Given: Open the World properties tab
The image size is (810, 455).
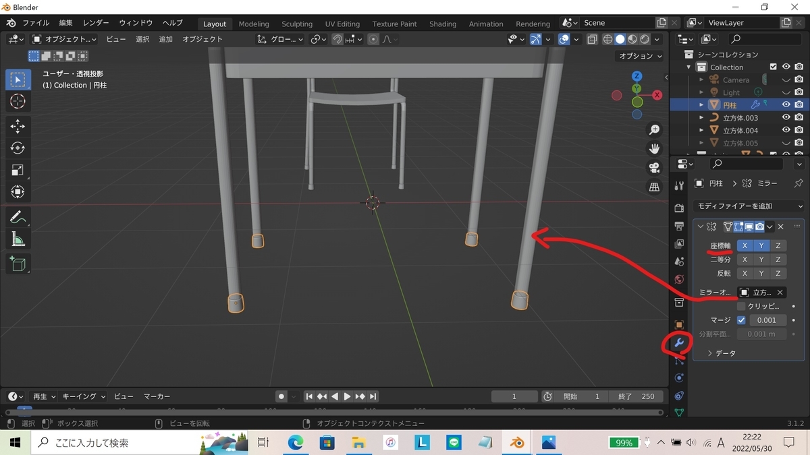Looking at the screenshot, I should click(679, 279).
